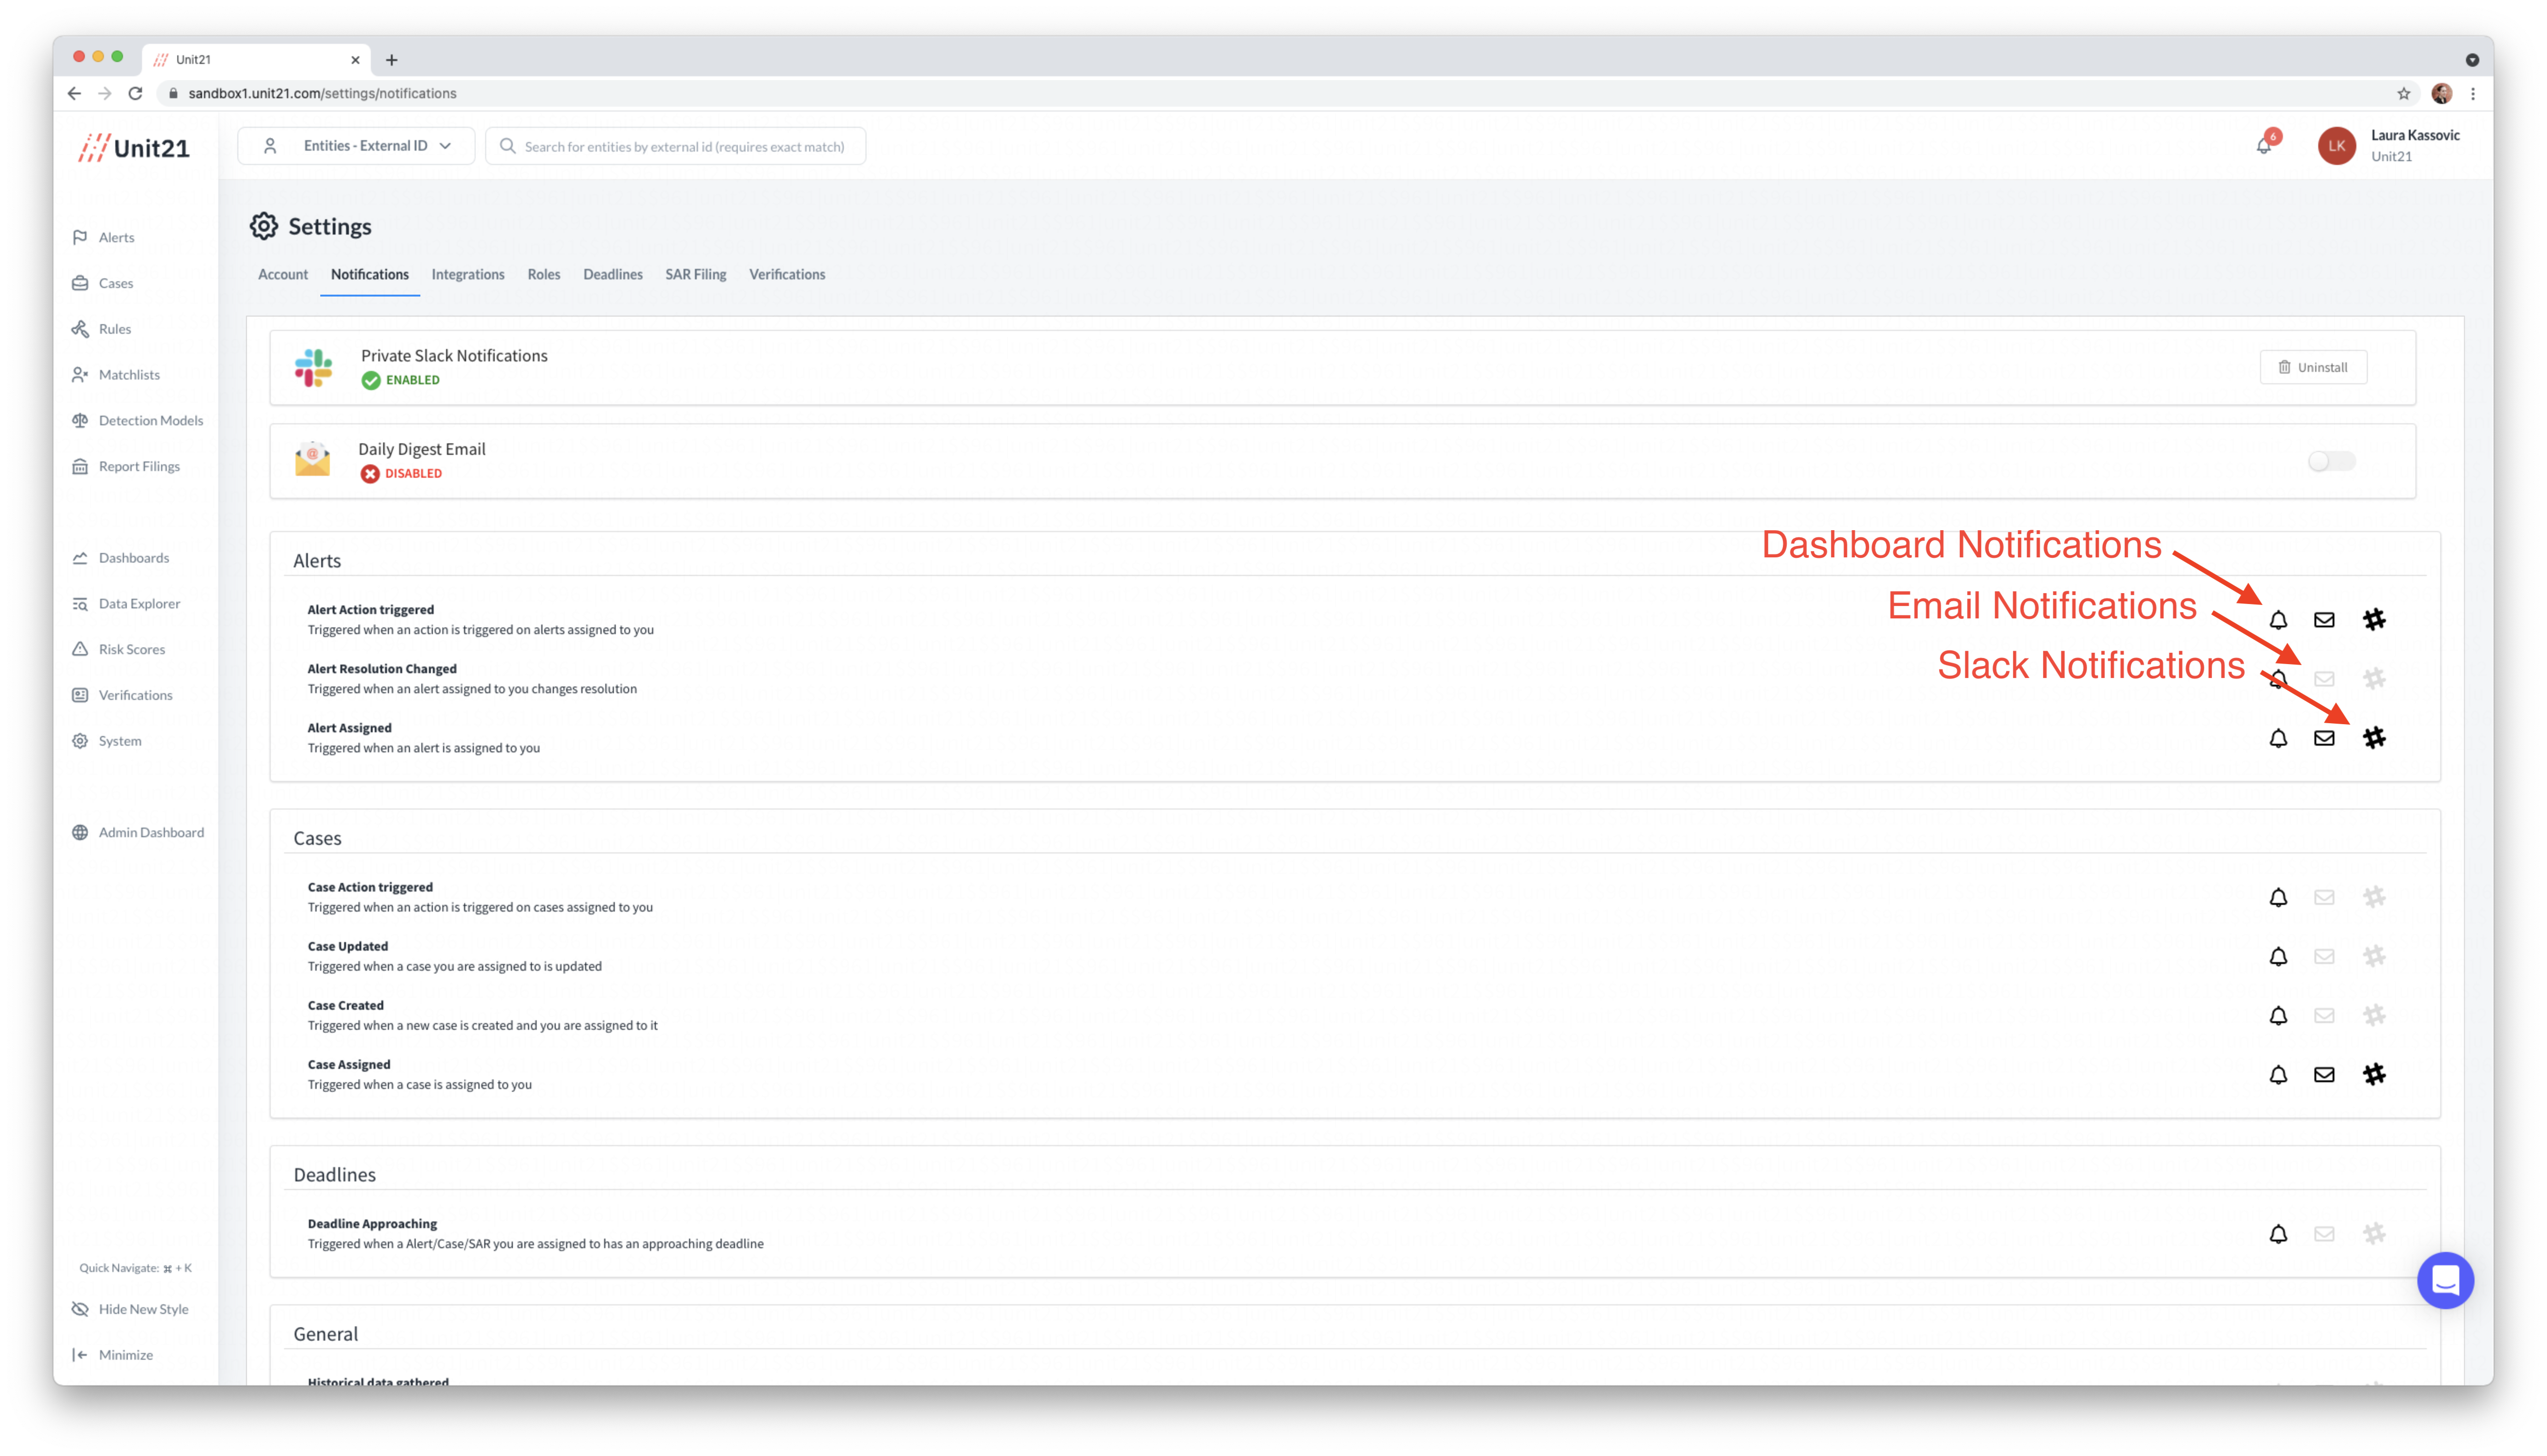
Task: Click the notification bell in the header
Action: pos(2263,146)
